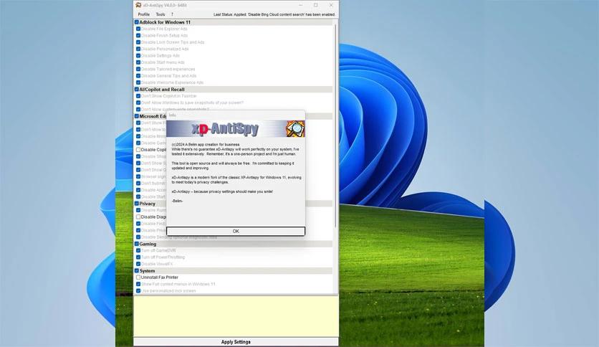Minimize the xD-AntiSpy window
This screenshot has width=599, height=347.
[301, 5]
